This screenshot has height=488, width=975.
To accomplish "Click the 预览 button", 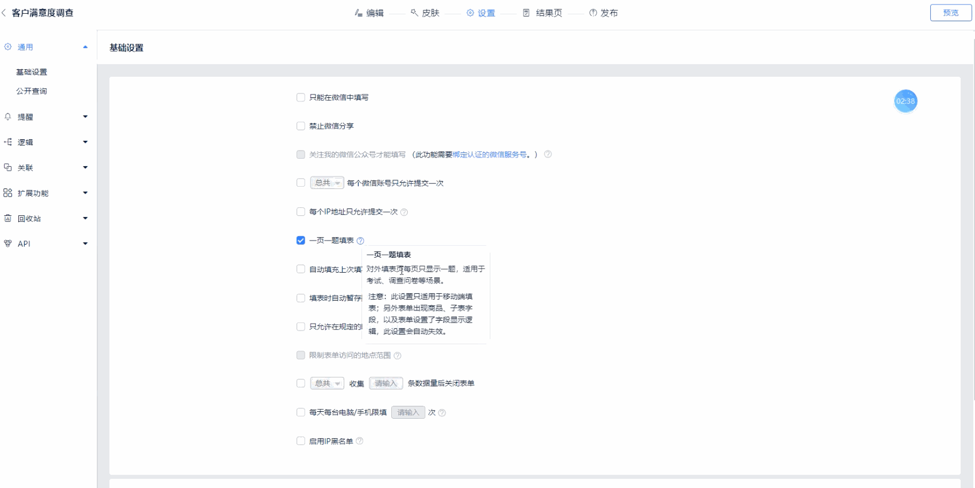I will point(950,13).
